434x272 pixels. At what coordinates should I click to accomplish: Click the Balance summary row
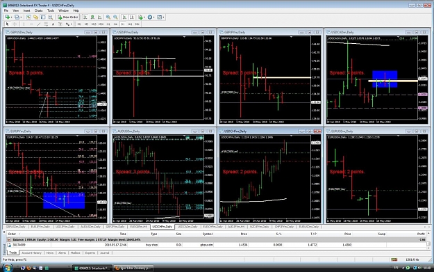[216, 239]
